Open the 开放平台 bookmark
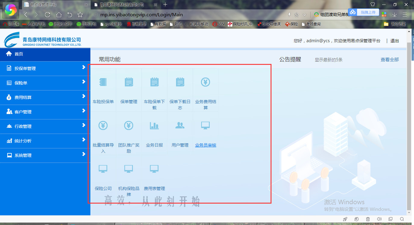This screenshot has width=414, height=225. pos(86,24)
